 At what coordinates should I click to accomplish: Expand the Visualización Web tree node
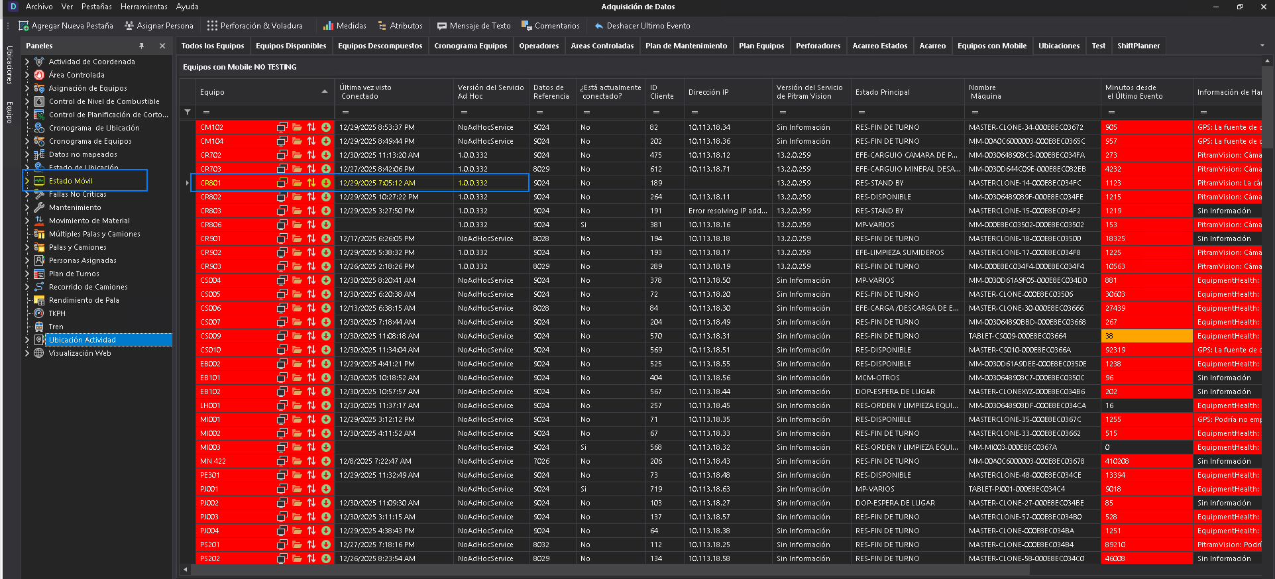click(27, 353)
